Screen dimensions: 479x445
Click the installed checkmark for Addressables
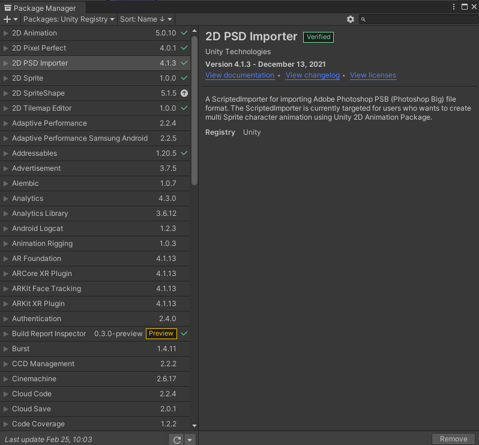coord(184,153)
